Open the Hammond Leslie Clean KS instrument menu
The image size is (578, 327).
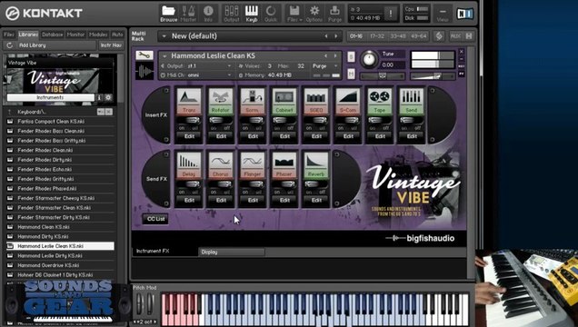164,56
